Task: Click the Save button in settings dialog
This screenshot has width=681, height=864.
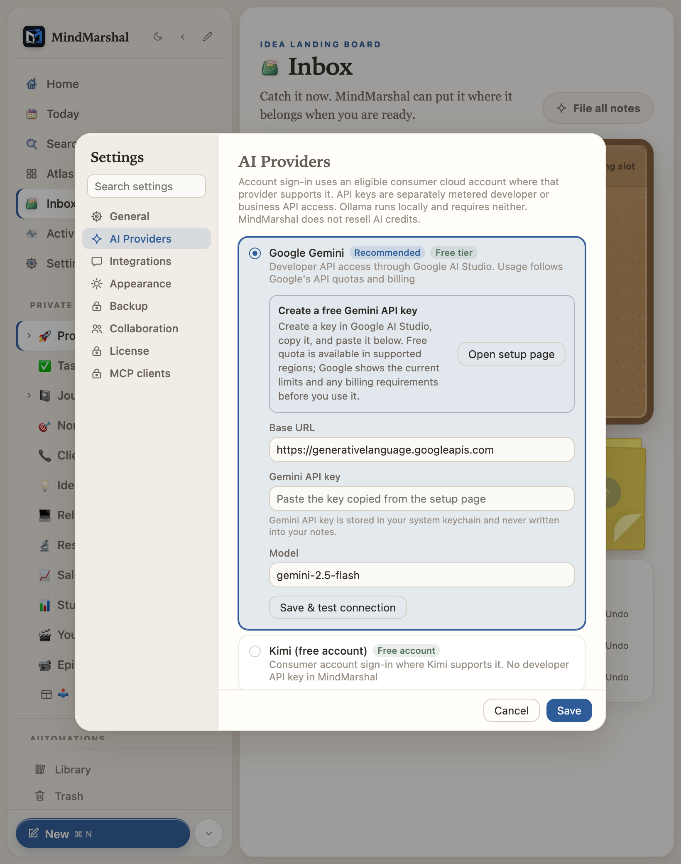Action: 569,711
